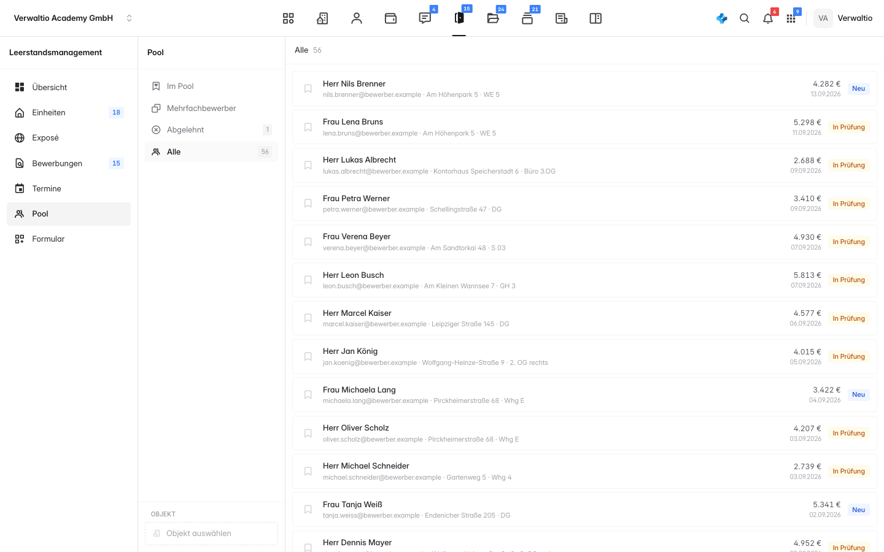Bookmark Herr Leon Busch
The height and width of the screenshot is (552, 884).
308,280
